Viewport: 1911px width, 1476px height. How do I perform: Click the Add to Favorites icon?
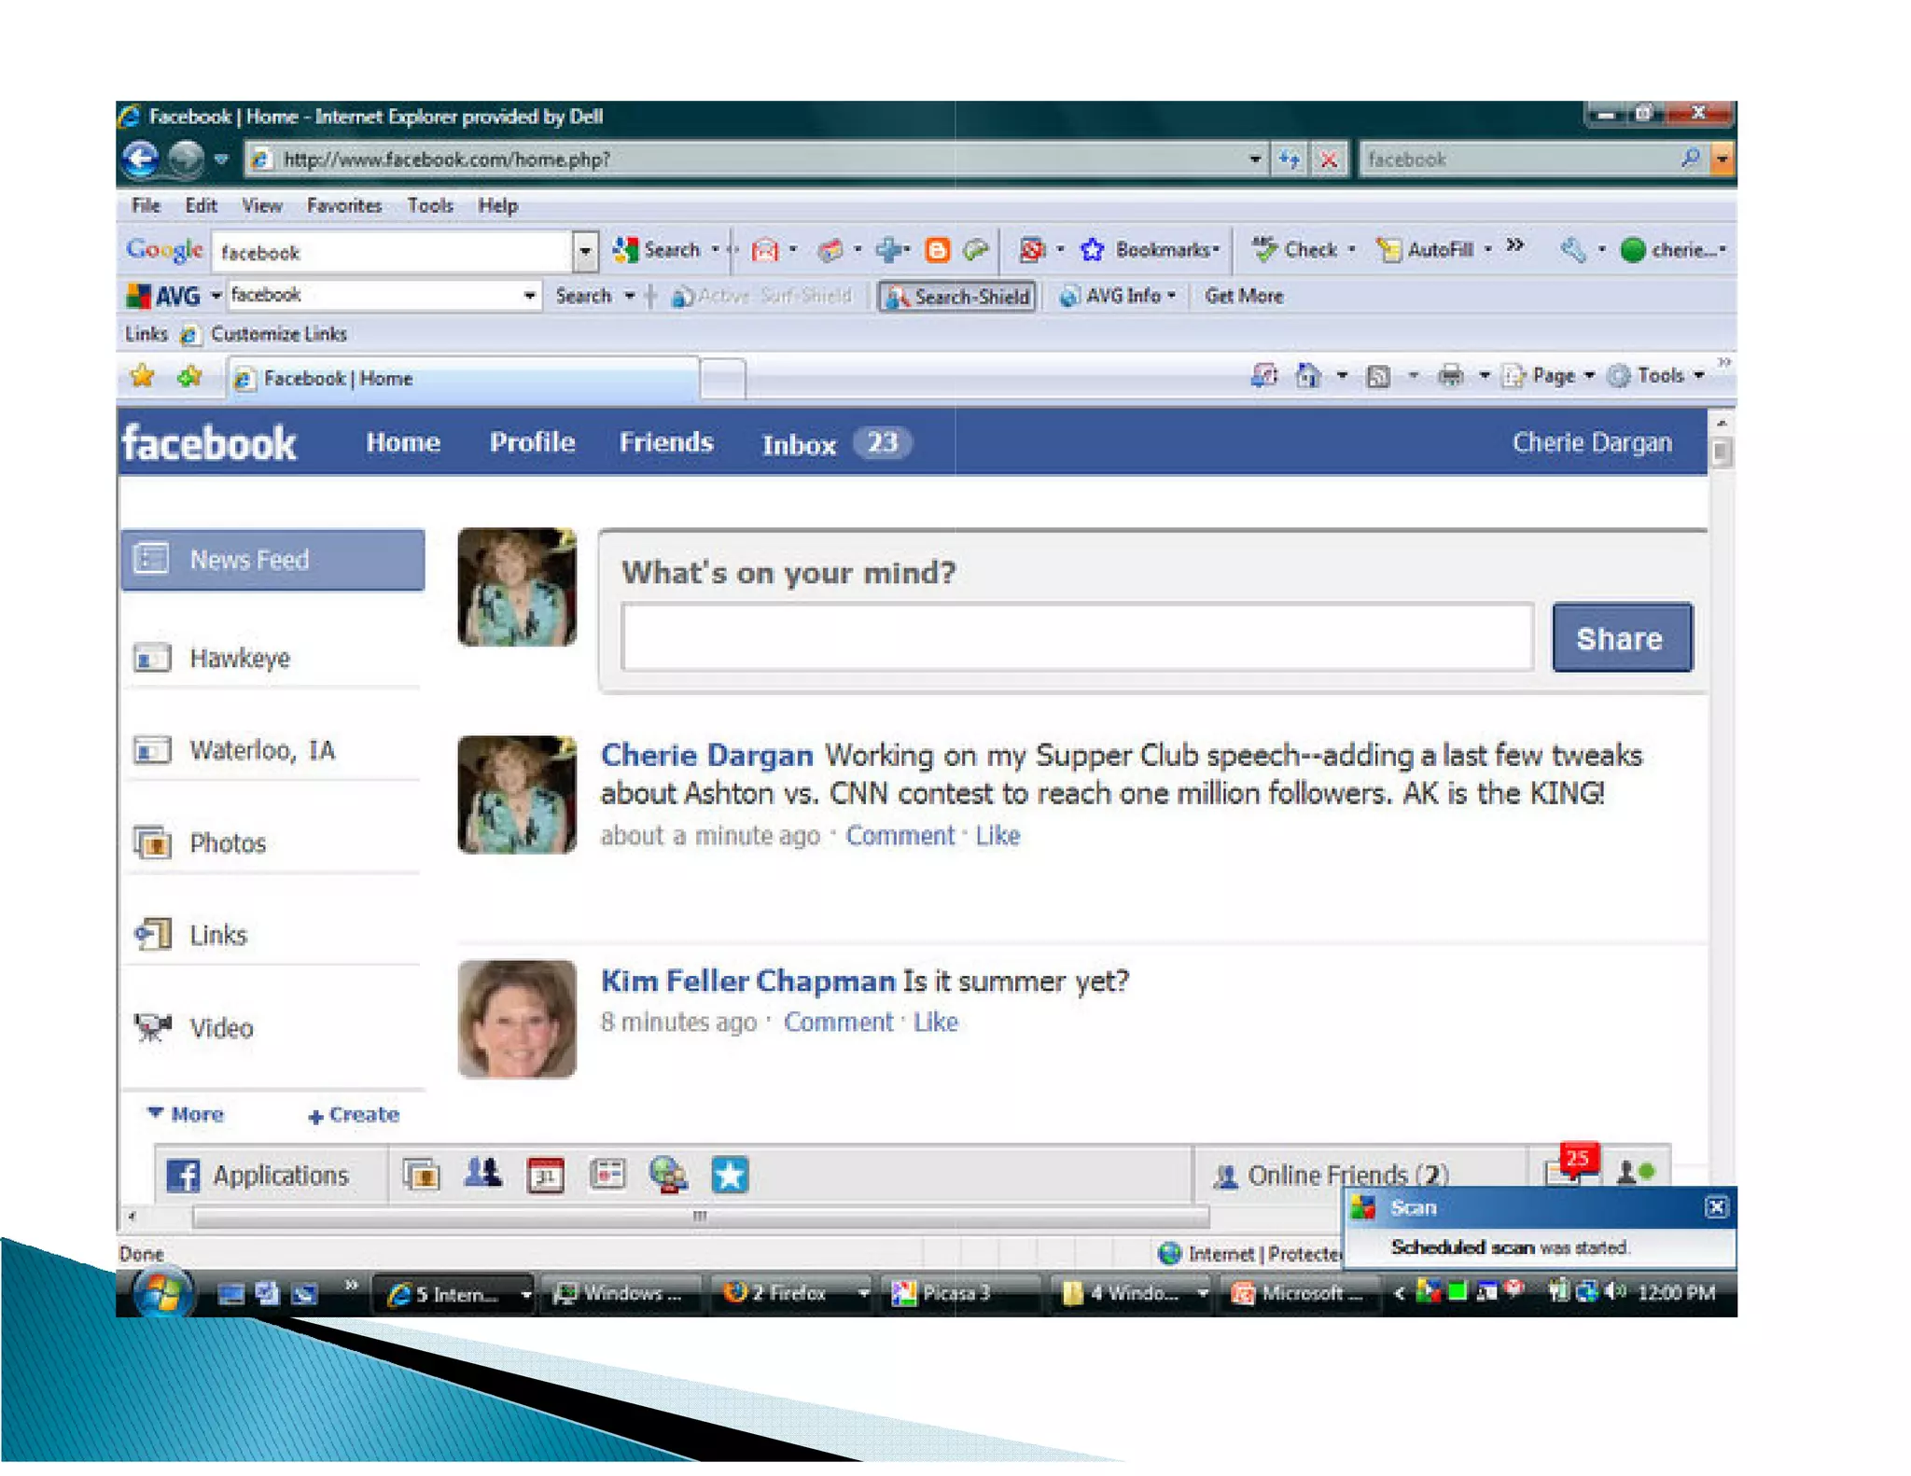coord(189,376)
